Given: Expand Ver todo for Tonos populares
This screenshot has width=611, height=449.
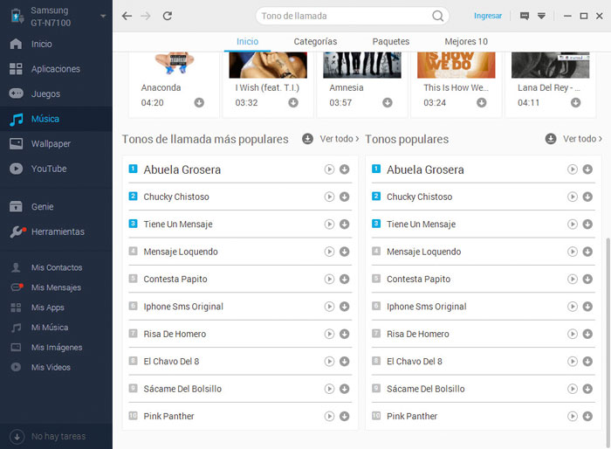Looking at the screenshot, I should coord(582,139).
